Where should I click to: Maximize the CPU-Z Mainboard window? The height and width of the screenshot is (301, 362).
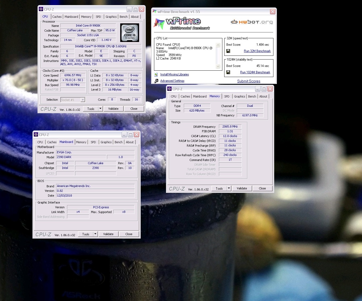tap(130, 134)
